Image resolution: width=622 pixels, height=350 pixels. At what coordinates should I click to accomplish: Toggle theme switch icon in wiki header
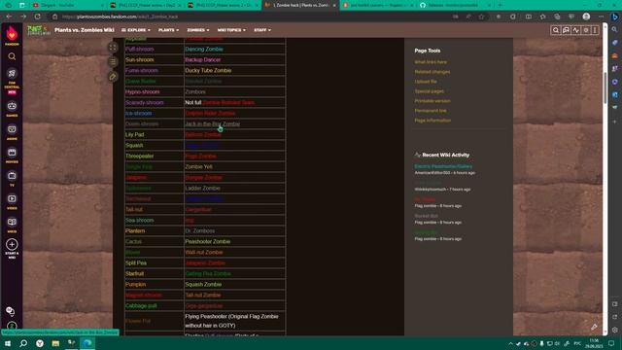point(586,30)
